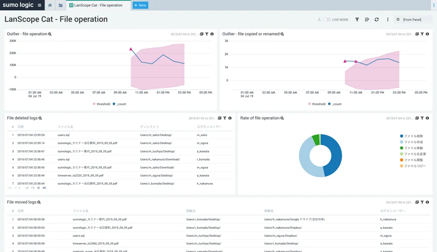
Task: Select timeserver_ts2220_2019_09_05.pdf in File deleted logs
Action: coord(80,176)
